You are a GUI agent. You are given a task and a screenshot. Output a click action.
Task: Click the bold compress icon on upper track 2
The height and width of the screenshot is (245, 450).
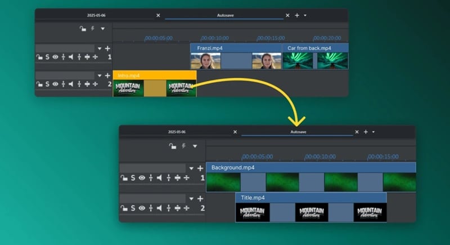pyautogui.click(x=87, y=84)
